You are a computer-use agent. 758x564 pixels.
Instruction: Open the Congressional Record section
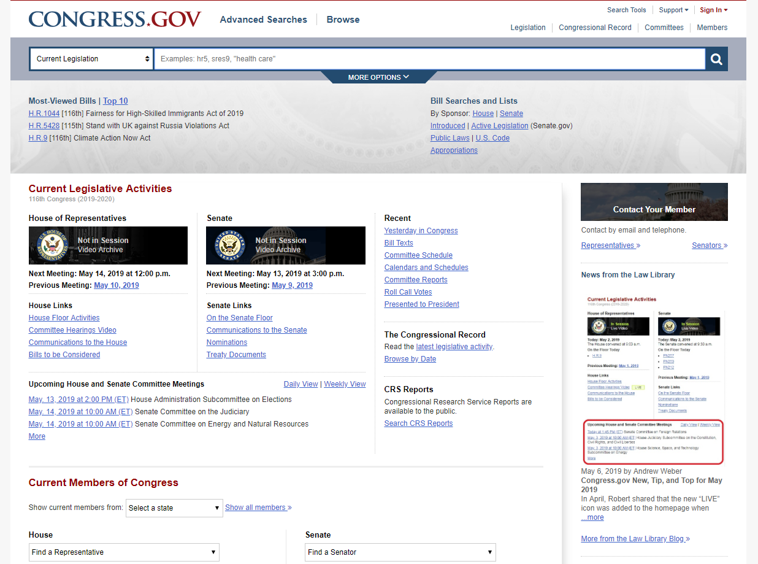(x=595, y=27)
